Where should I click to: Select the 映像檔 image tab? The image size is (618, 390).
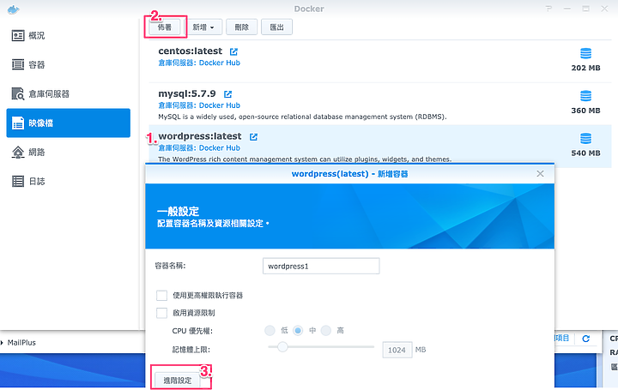[68, 123]
